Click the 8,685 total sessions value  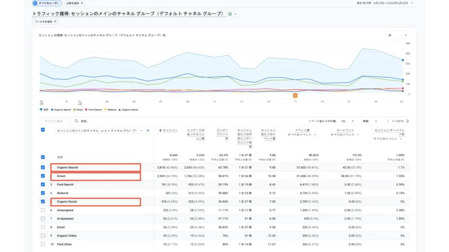click(174, 155)
